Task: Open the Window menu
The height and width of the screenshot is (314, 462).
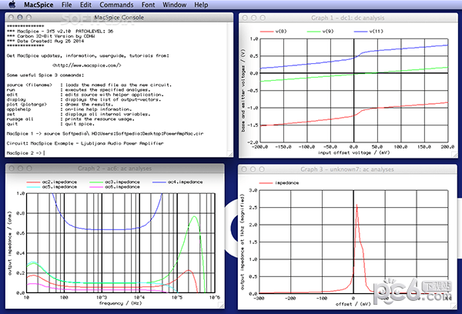Action: [x=175, y=5]
